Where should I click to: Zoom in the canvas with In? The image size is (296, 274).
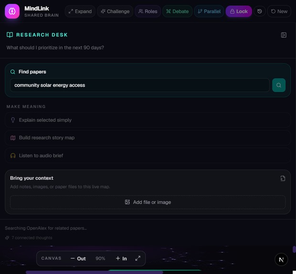tap(121, 258)
